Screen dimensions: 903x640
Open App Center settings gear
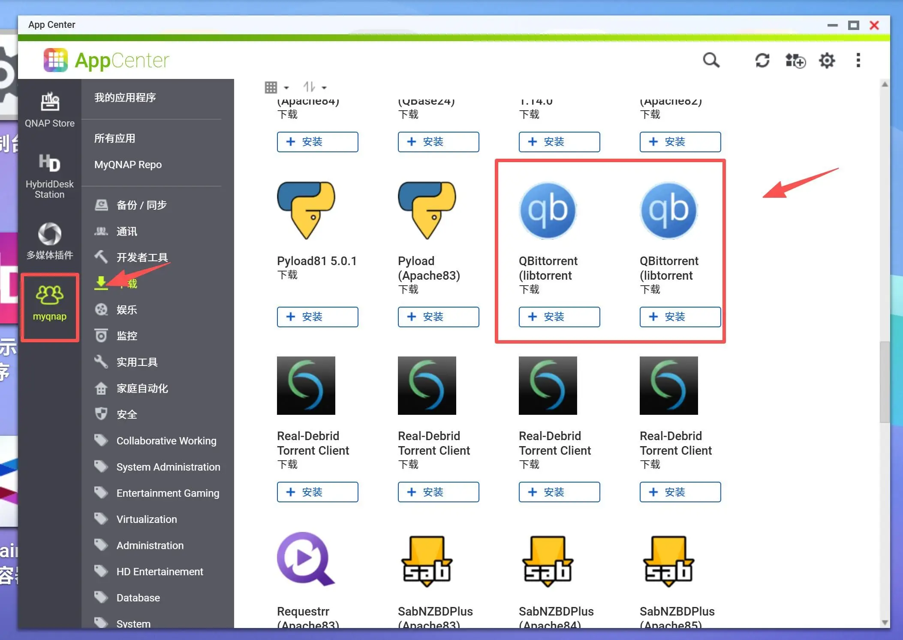[x=827, y=60]
